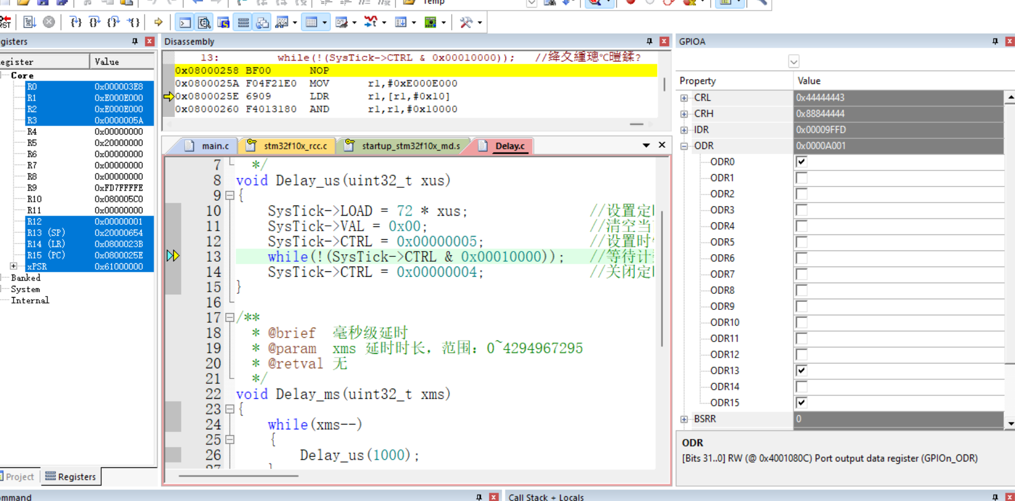1015x501 pixels.
Task: Click the Value column header in Registers
Action: tap(122, 62)
